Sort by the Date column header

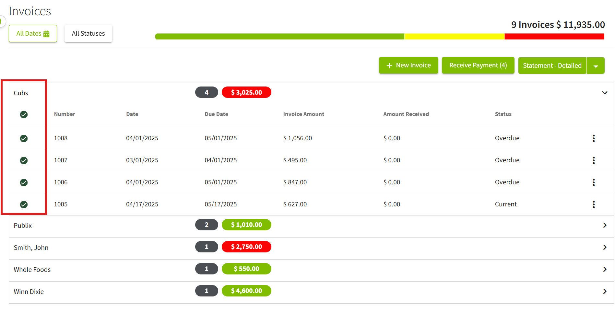132,114
